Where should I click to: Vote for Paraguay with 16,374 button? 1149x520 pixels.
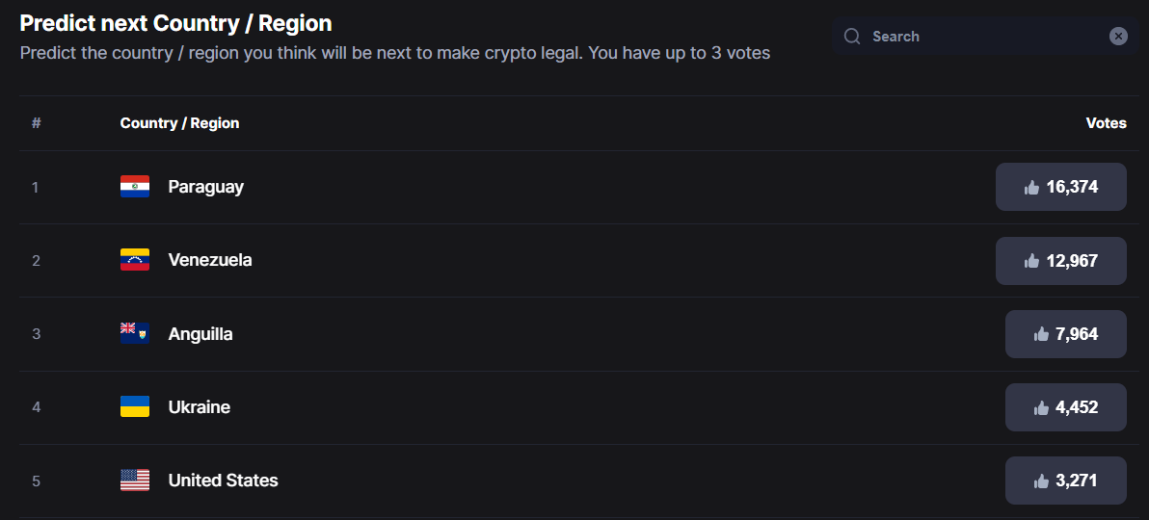point(1060,187)
